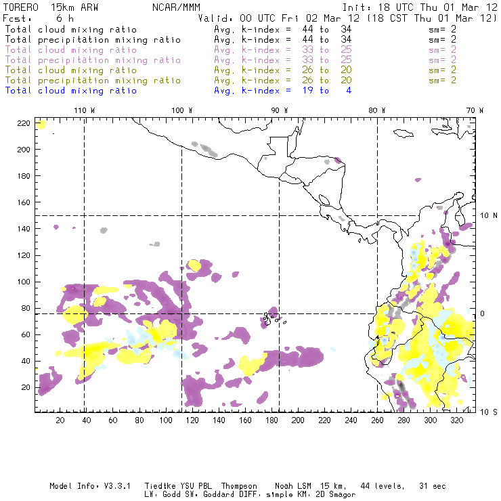The height and width of the screenshot is (501, 501).
Task: Click the blue "Total cloud mixing ratio" legend entry
Action: coord(70,91)
